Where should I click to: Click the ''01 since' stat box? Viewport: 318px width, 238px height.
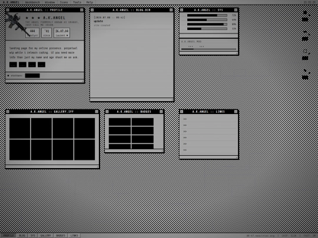(x=47, y=33)
